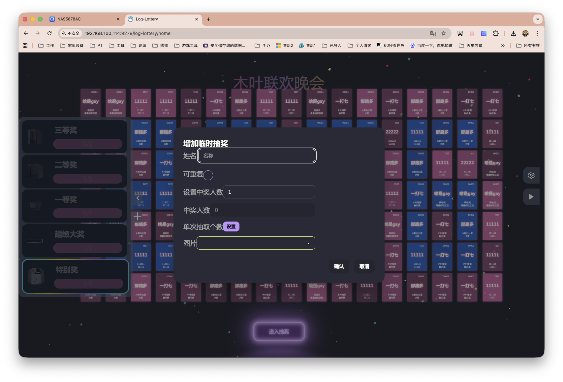This screenshot has width=563, height=382.
Task: Click the 设置 button for 单次抽取个数
Action: [x=231, y=226]
